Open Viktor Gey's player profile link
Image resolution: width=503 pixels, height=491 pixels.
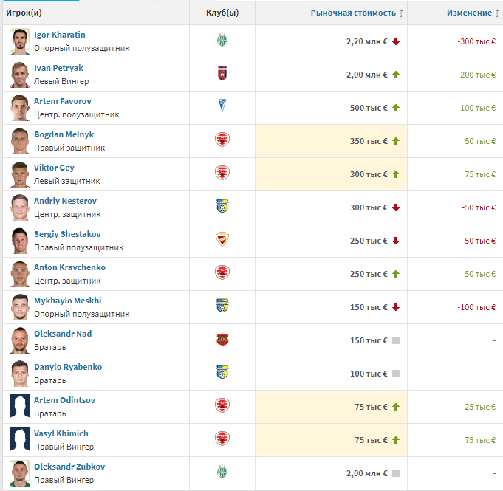[54, 168]
